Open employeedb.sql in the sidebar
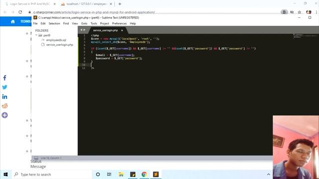Image resolution: width=319 pixels, height=179 pixels. [56, 40]
